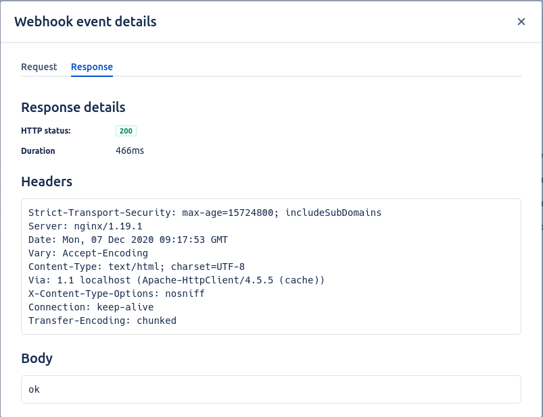This screenshot has height=417, width=543.
Task: Close the Webhook event details dialog
Action: click(x=521, y=22)
